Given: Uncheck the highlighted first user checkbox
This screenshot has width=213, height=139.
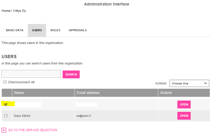Looking at the screenshot, I should coord(6,104).
